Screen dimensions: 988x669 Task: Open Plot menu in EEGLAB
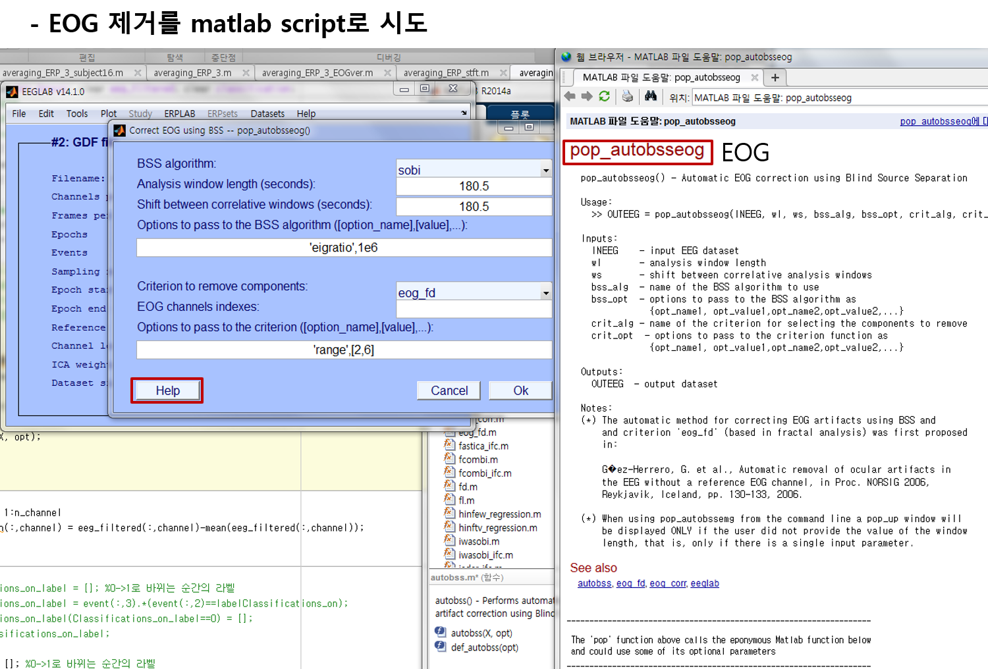pos(109,113)
